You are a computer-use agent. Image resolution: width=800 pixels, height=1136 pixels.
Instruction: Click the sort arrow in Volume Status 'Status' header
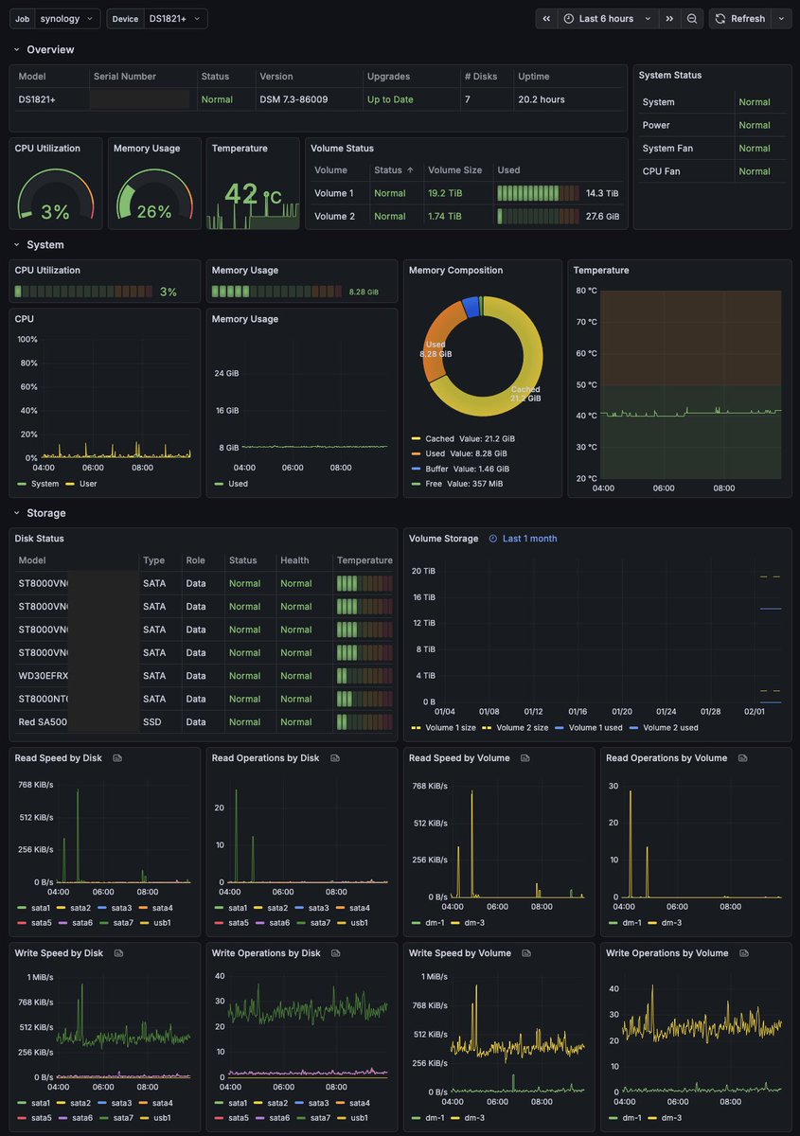(410, 170)
